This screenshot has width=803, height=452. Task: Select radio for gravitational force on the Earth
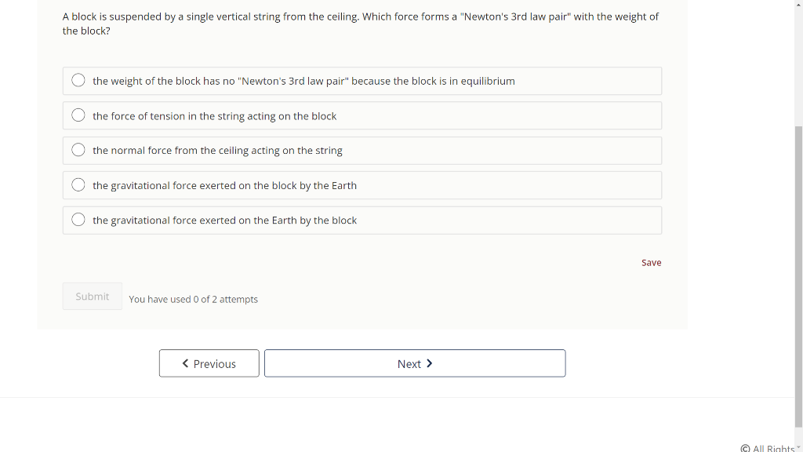[78, 219]
